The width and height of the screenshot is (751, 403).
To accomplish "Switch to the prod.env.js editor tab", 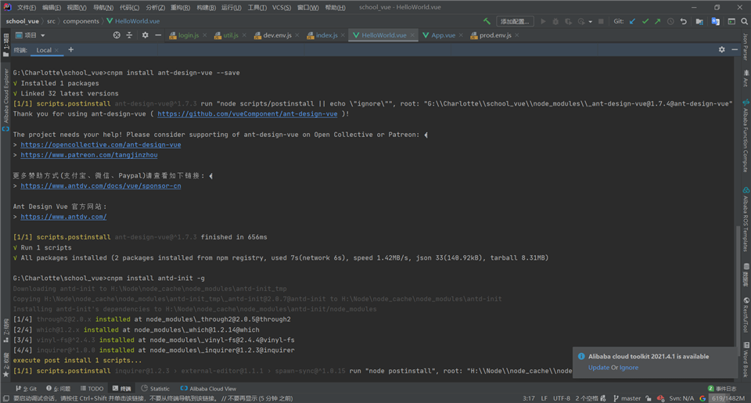I will [494, 35].
